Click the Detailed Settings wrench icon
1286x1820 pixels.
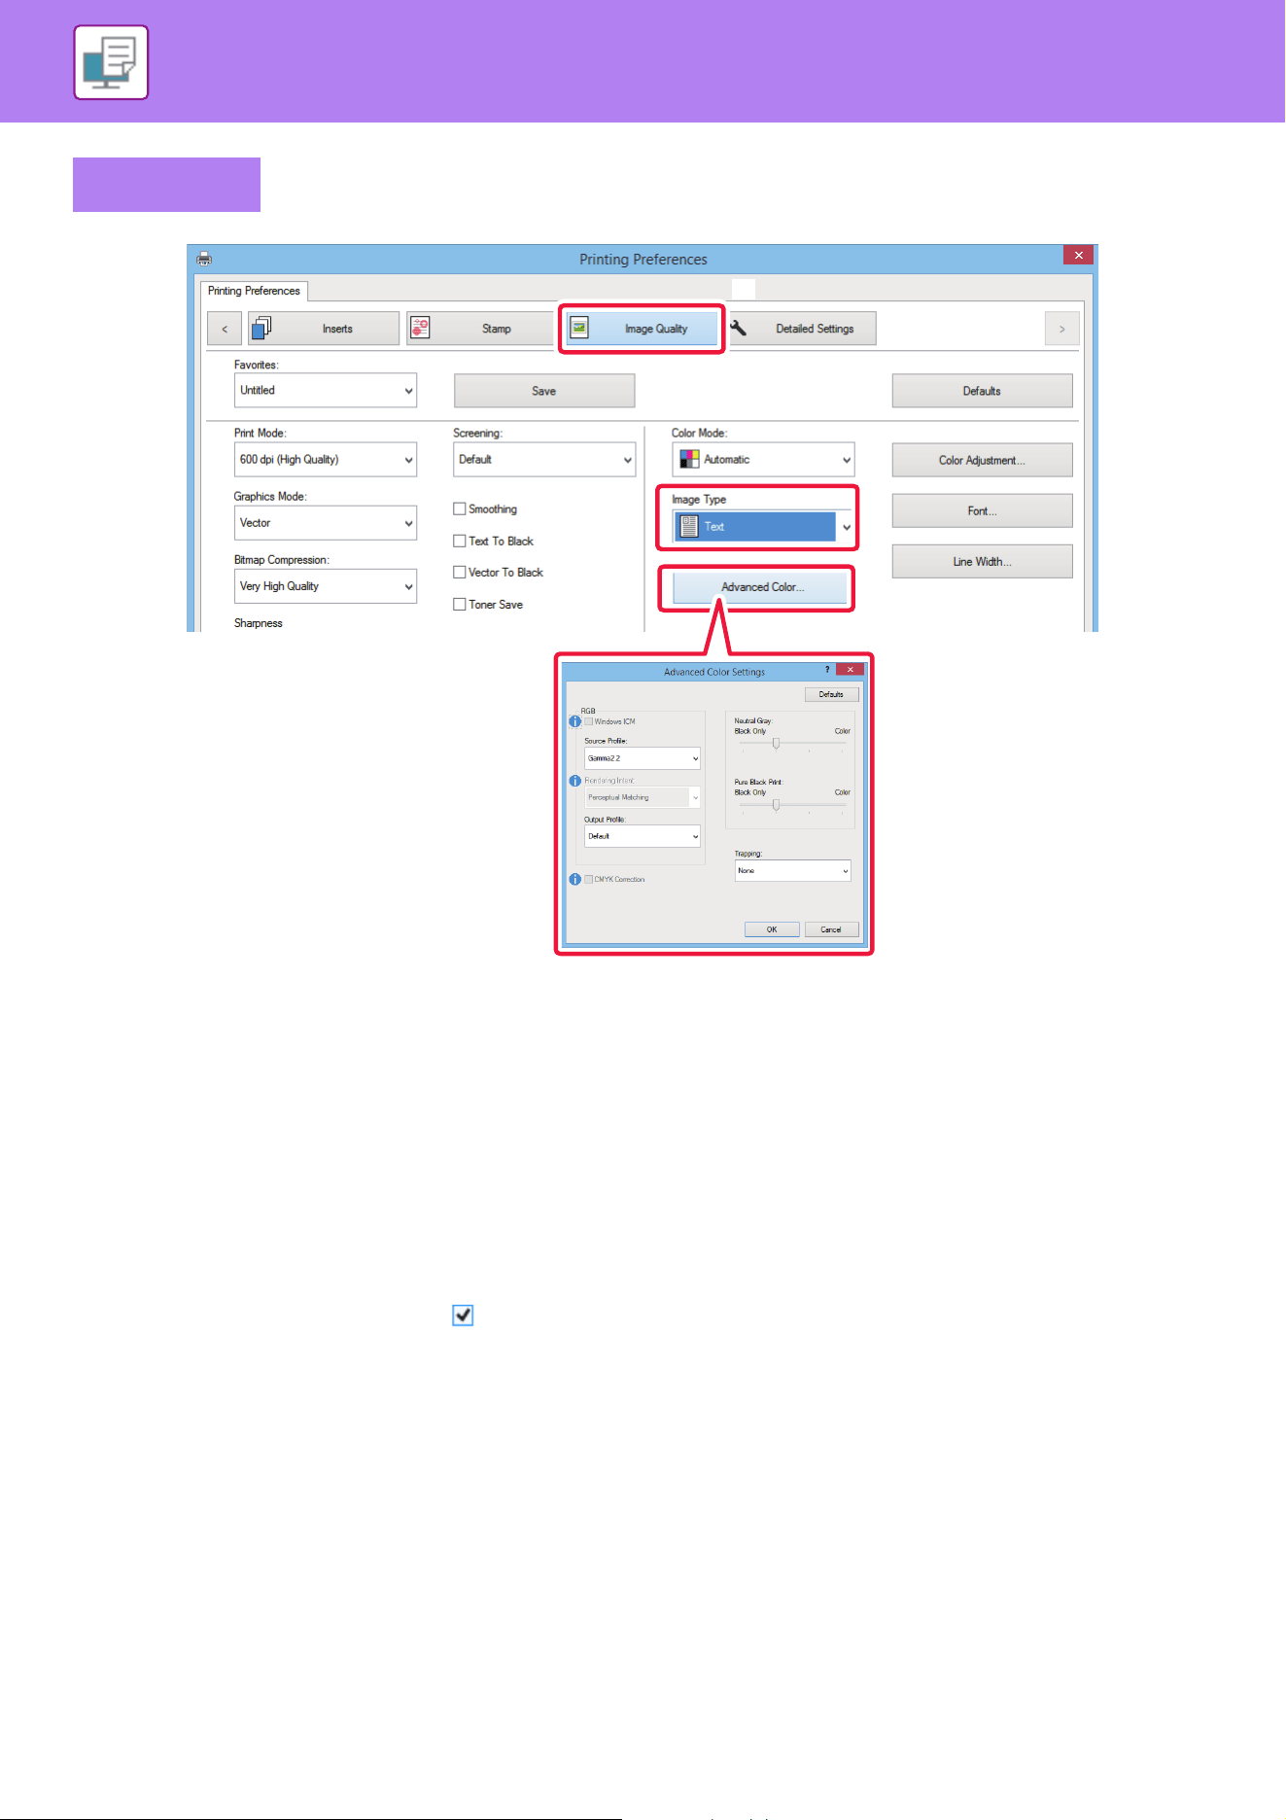tap(739, 328)
